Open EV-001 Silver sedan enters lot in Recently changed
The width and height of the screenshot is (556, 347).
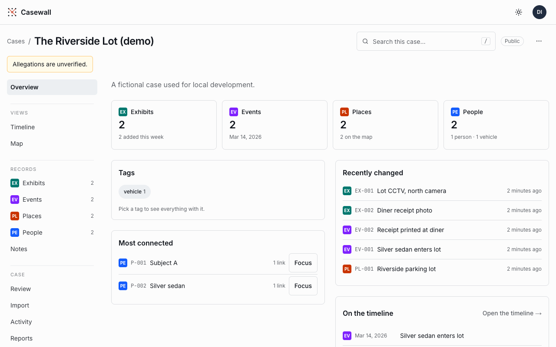tap(442, 249)
